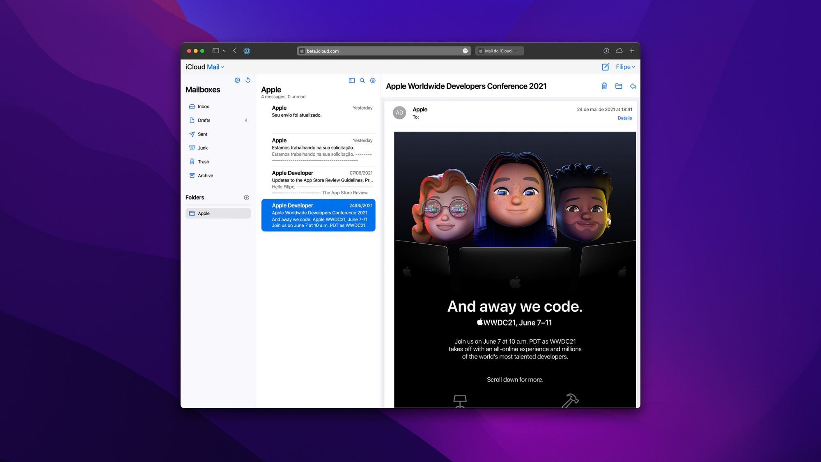Click the Junk bin icon
821x462 pixels.
coord(192,148)
